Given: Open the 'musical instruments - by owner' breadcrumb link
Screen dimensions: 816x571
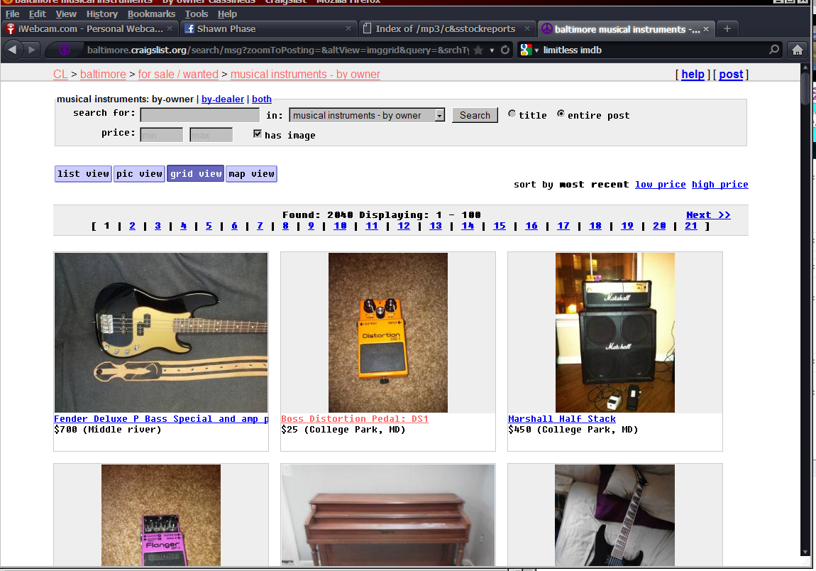Looking at the screenshot, I should 306,75.
